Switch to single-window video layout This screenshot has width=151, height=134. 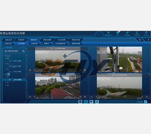coord(80,102)
